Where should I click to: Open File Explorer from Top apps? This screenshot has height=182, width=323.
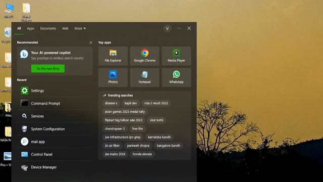(x=113, y=56)
